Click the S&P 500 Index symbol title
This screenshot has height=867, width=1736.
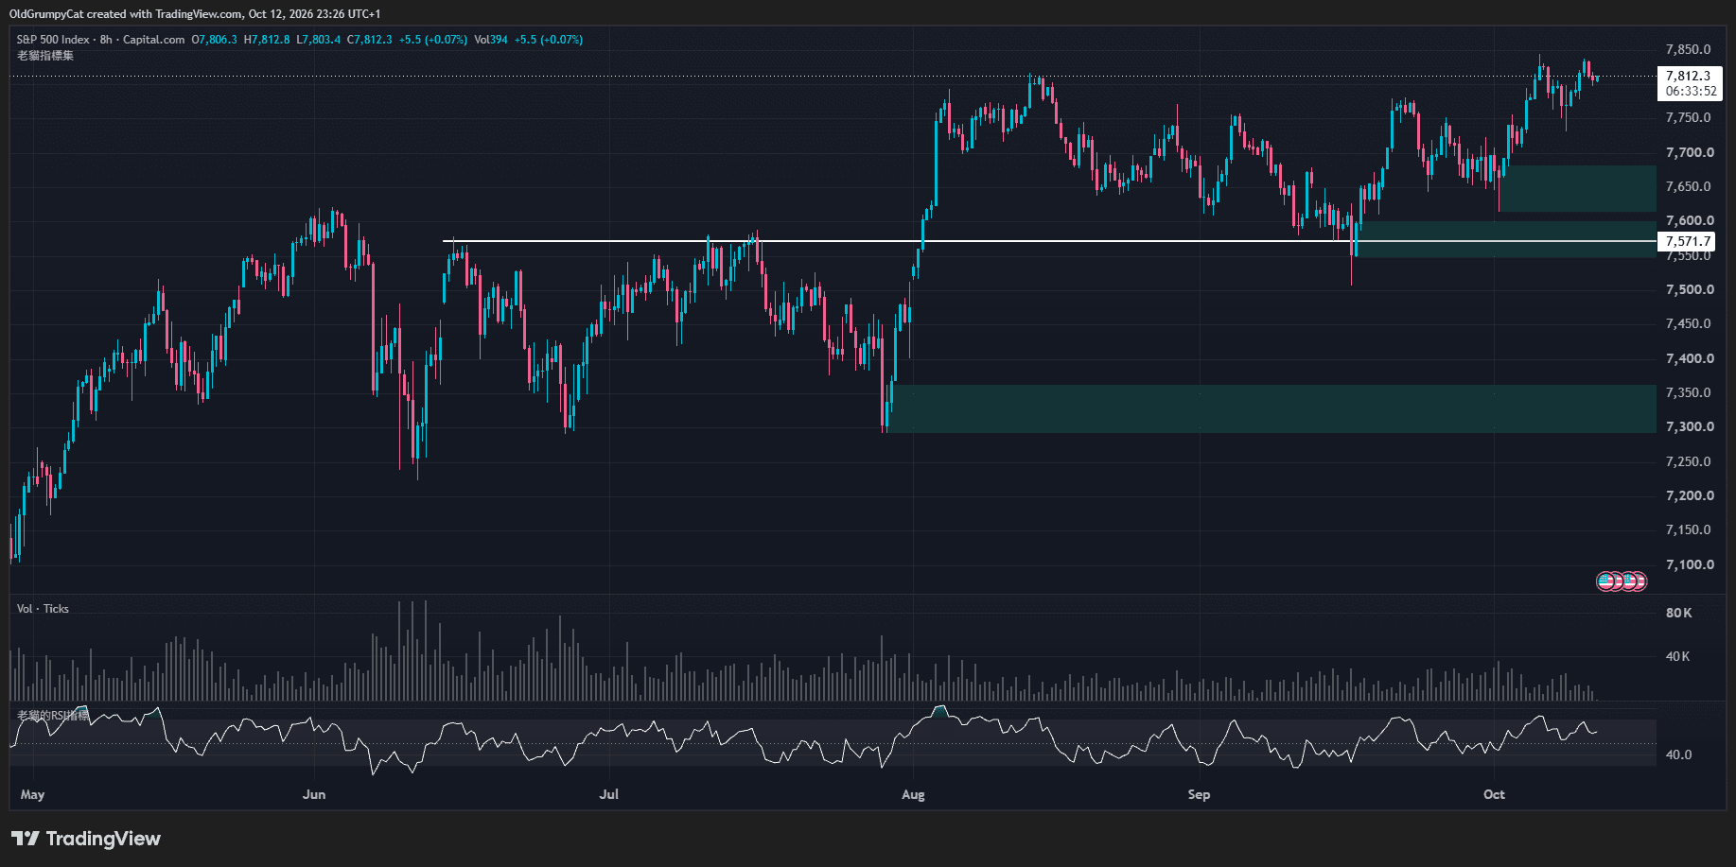(x=53, y=40)
